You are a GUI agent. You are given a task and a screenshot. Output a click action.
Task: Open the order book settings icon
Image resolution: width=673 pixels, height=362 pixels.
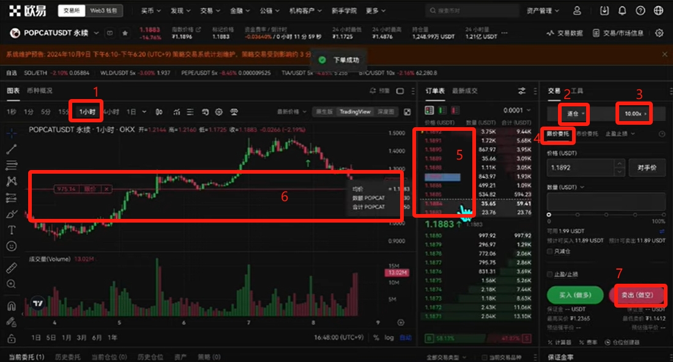(x=522, y=91)
